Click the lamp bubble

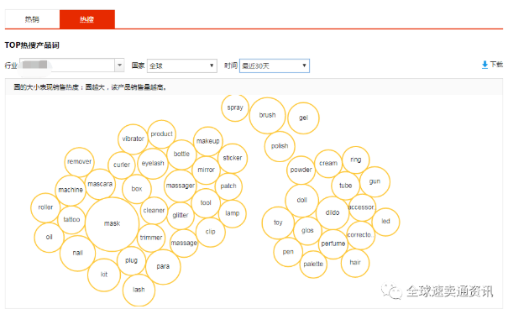tap(233, 213)
